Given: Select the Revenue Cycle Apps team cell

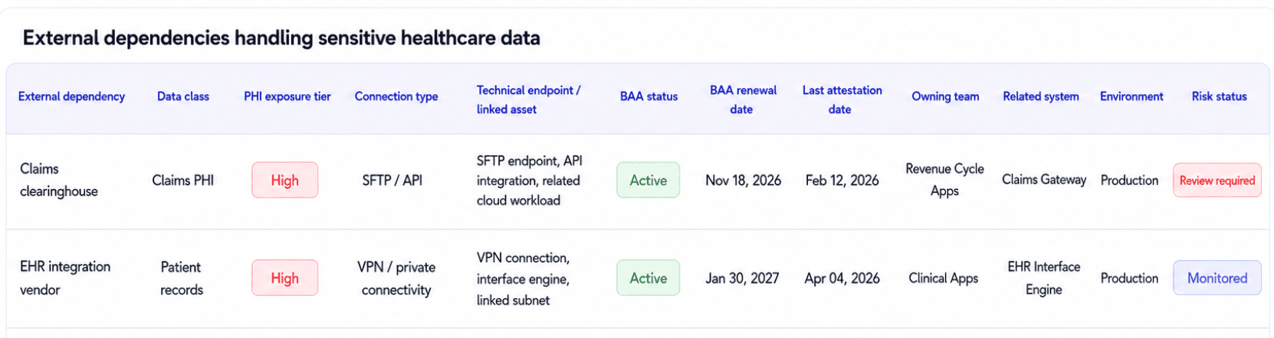Looking at the screenshot, I should coord(944,180).
